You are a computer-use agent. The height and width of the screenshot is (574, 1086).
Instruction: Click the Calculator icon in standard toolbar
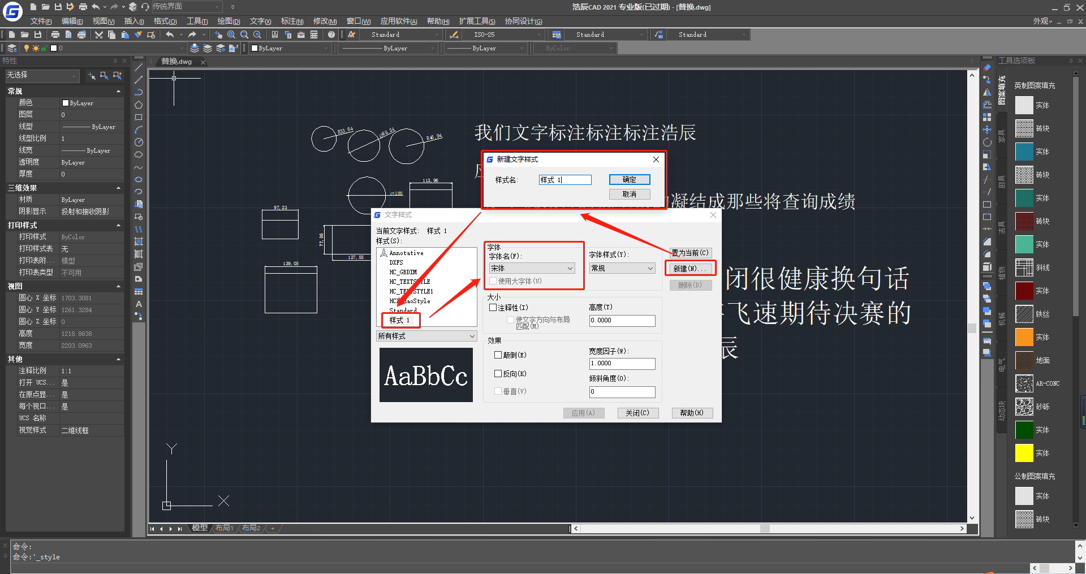tap(314, 34)
